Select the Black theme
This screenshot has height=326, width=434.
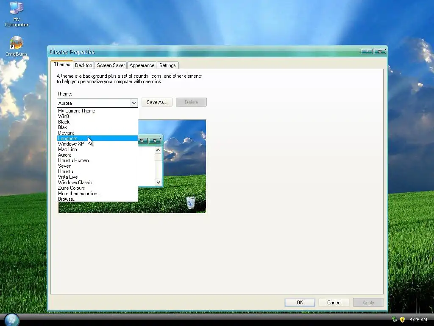pyautogui.click(x=97, y=122)
